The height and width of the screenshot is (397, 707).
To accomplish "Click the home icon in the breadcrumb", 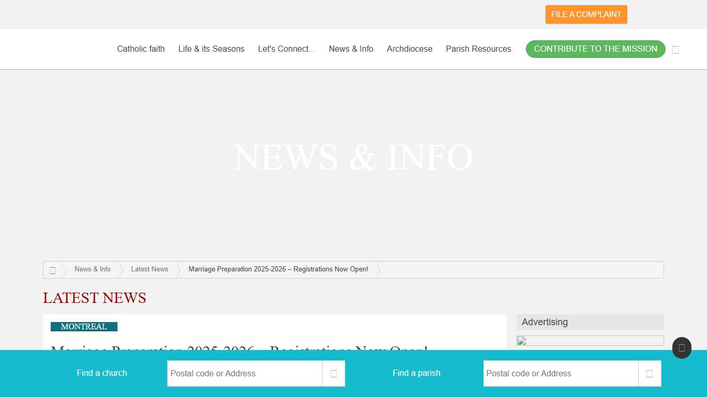I will coord(53,270).
